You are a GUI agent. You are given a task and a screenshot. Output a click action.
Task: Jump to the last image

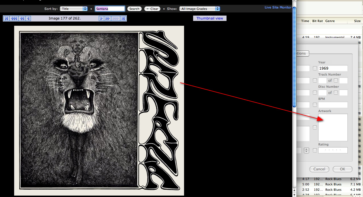click(123, 18)
